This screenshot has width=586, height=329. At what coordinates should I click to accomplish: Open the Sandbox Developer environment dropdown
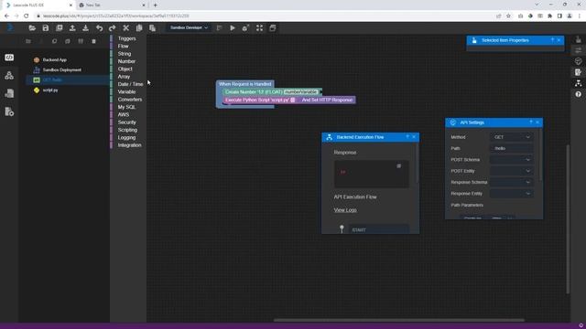pyautogui.click(x=189, y=27)
